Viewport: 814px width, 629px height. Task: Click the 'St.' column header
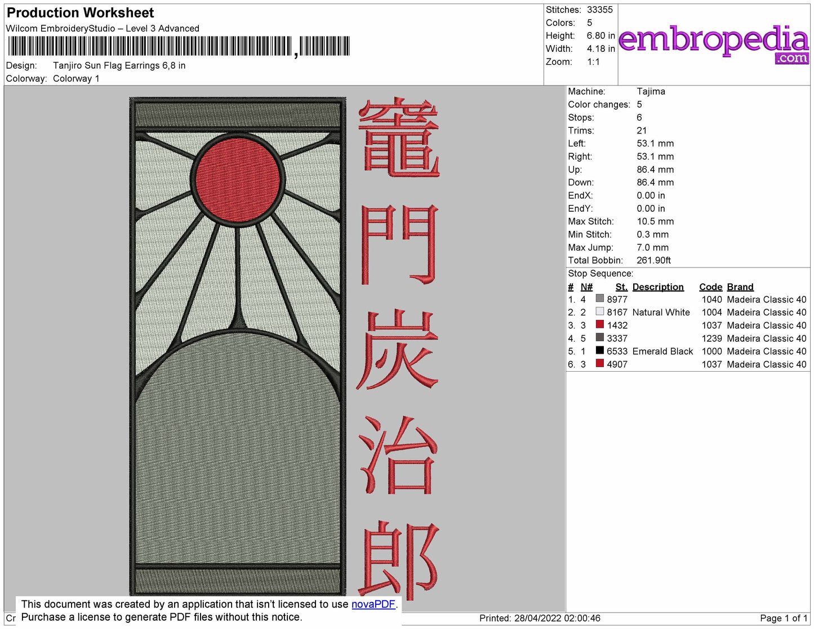pyautogui.click(x=621, y=287)
